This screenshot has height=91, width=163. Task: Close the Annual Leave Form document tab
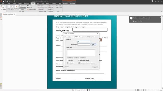[15, 14]
